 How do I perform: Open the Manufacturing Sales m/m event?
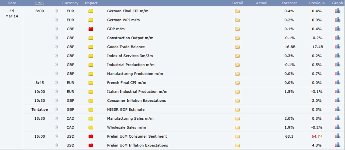tap(131, 119)
